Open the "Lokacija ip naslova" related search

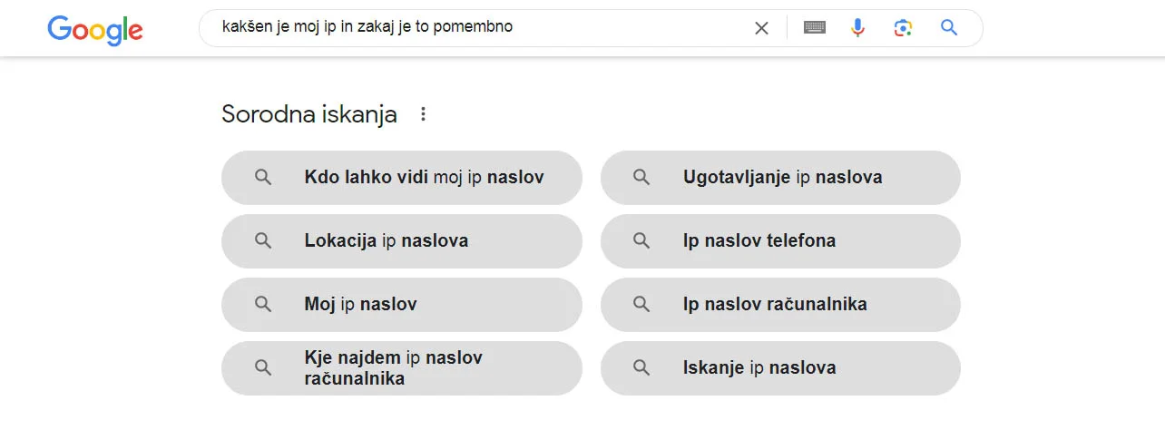tap(387, 241)
